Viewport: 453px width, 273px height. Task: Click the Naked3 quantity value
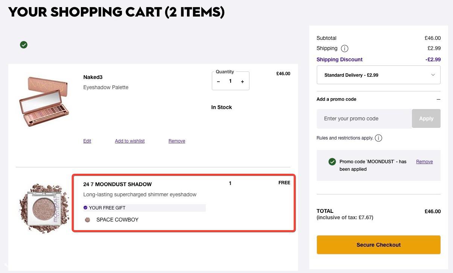pyautogui.click(x=230, y=81)
